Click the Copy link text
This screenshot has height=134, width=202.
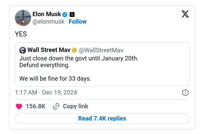coord(75,106)
